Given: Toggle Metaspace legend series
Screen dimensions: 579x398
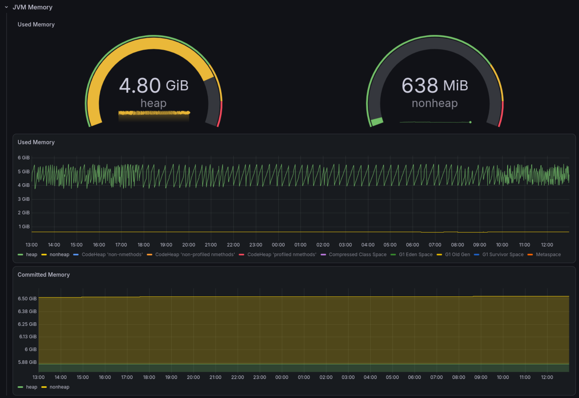Looking at the screenshot, I should (x=548, y=254).
